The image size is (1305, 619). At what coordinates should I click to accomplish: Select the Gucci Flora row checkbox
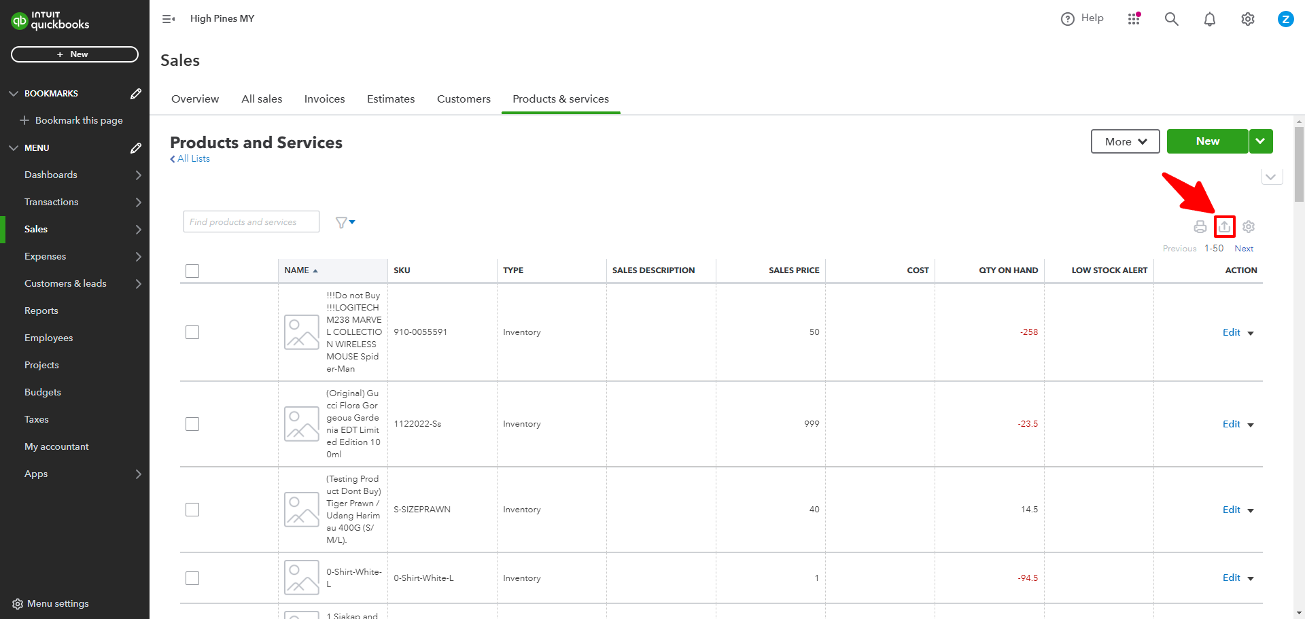[x=192, y=424]
